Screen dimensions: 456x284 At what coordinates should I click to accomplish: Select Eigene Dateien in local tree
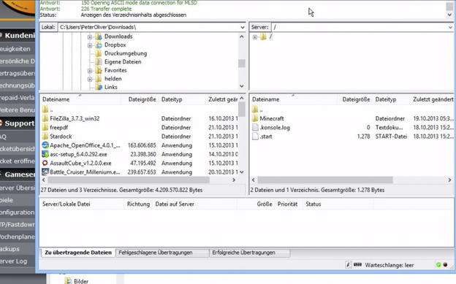click(x=123, y=62)
